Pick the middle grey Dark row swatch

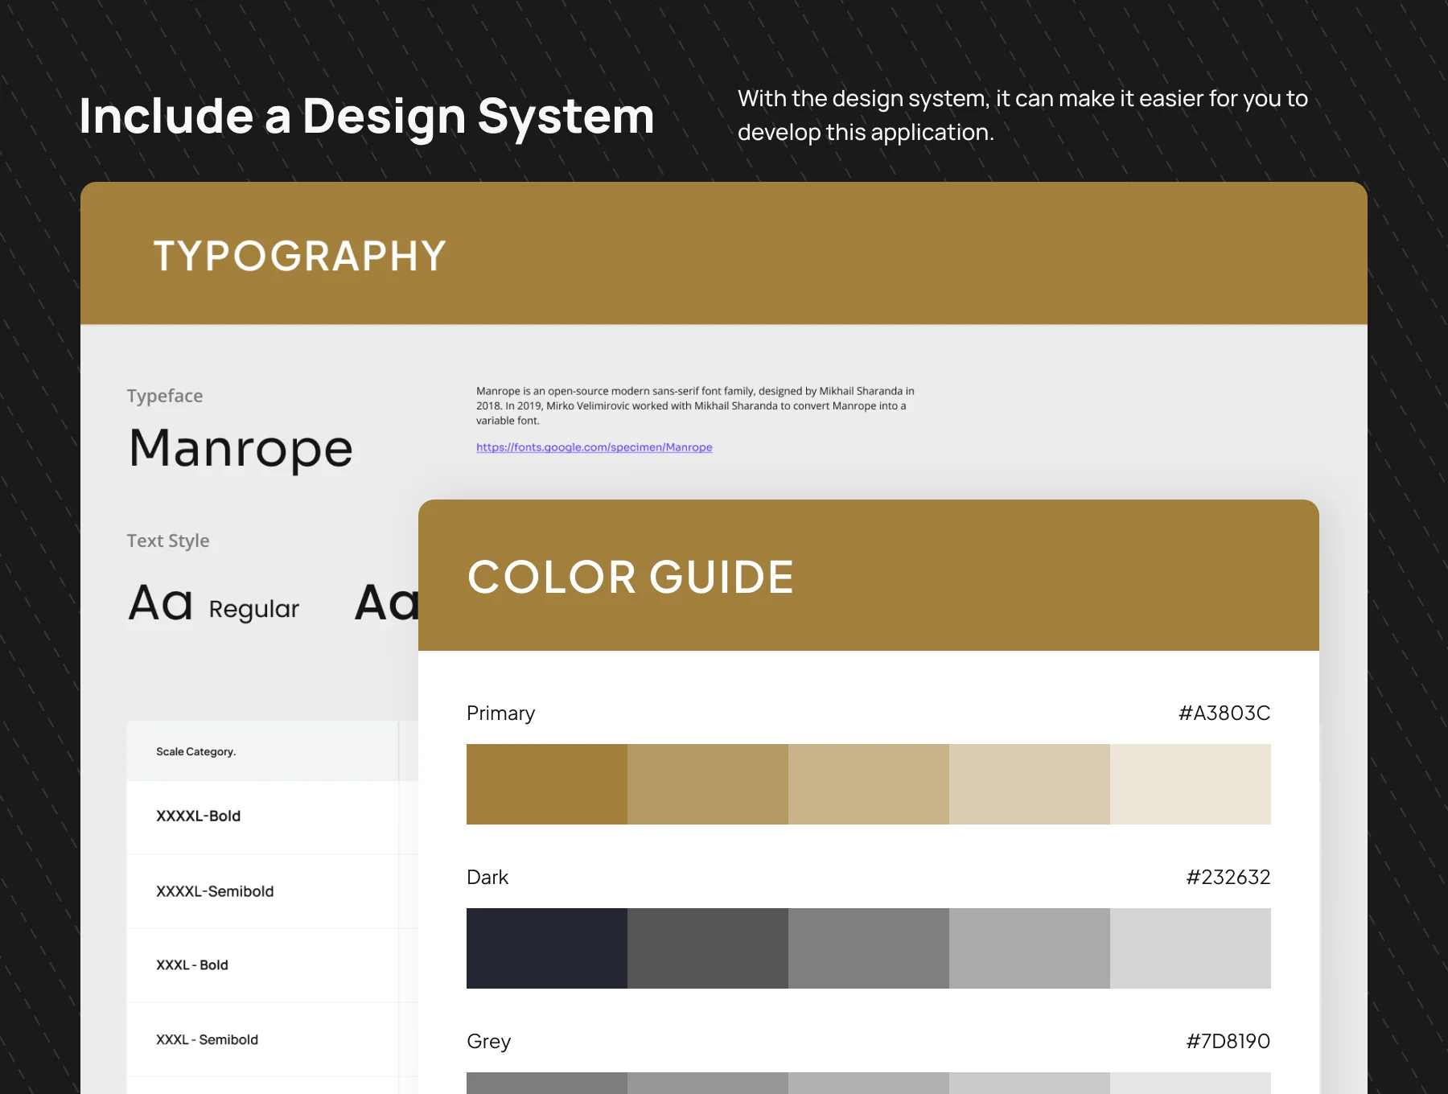point(869,948)
